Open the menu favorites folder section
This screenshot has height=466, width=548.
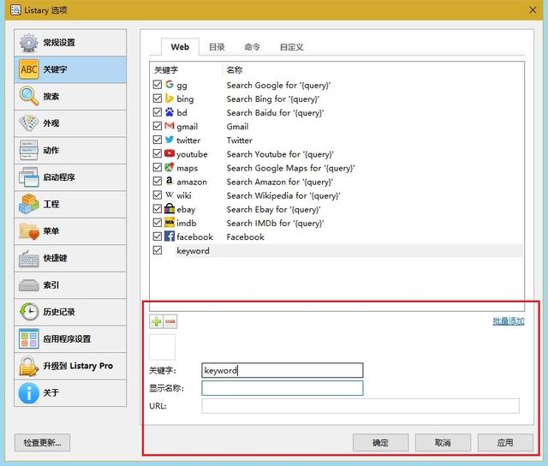coord(70,231)
